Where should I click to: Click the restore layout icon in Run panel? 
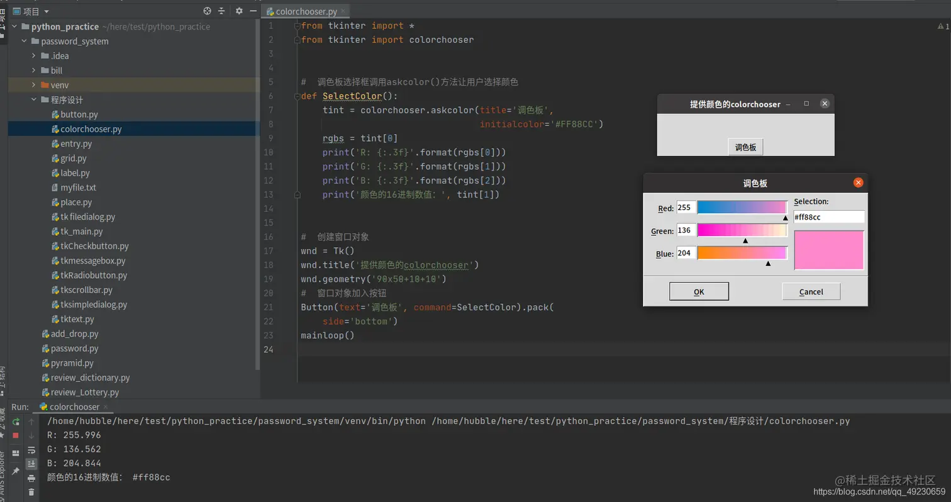16,453
